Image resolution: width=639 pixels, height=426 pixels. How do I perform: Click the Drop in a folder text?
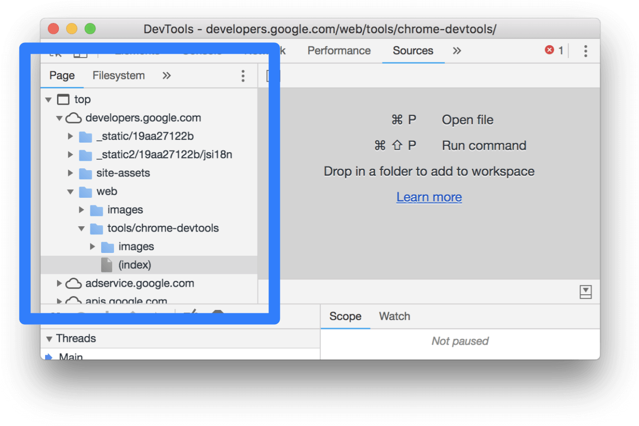point(429,171)
